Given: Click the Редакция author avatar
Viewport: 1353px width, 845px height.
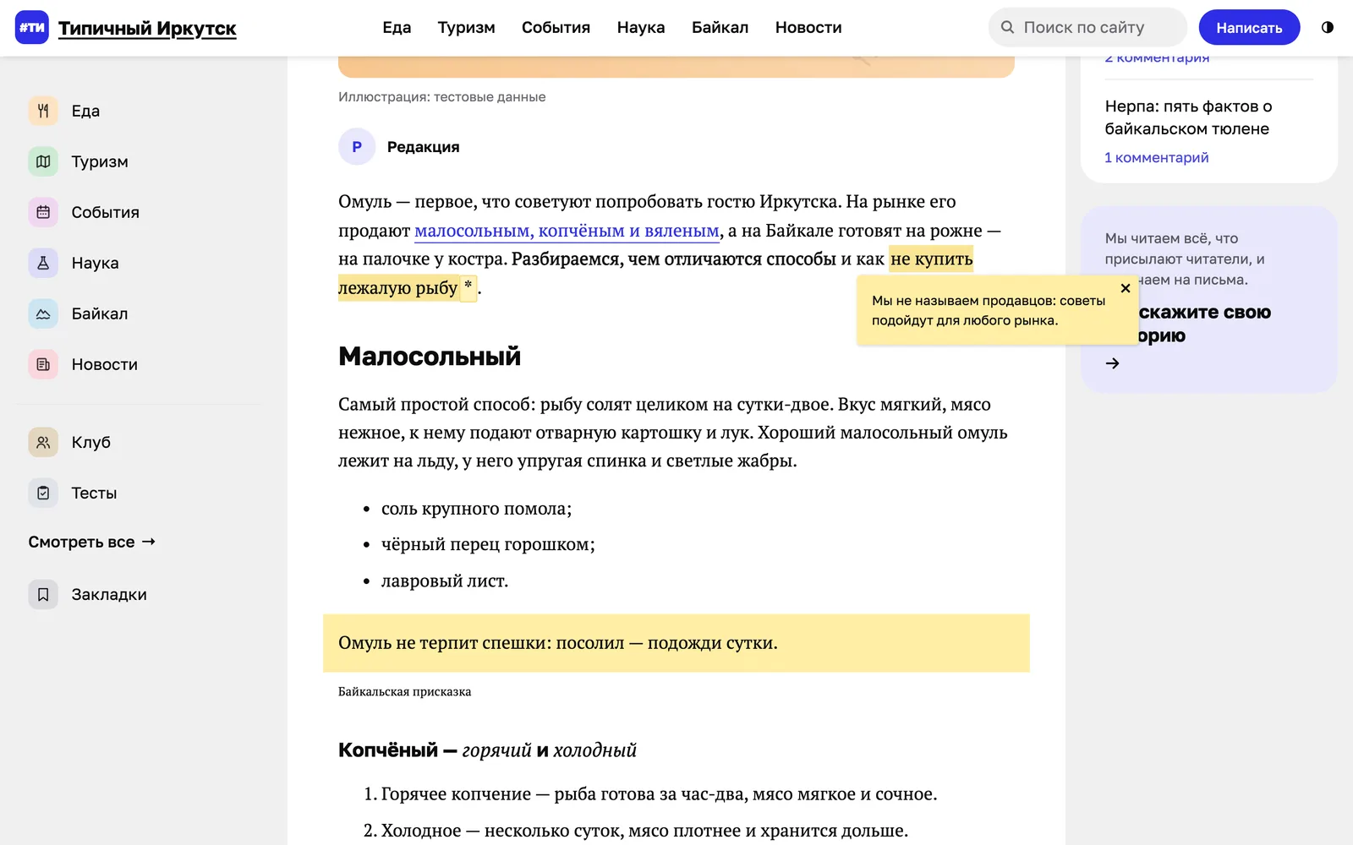Looking at the screenshot, I should tap(357, 146).
